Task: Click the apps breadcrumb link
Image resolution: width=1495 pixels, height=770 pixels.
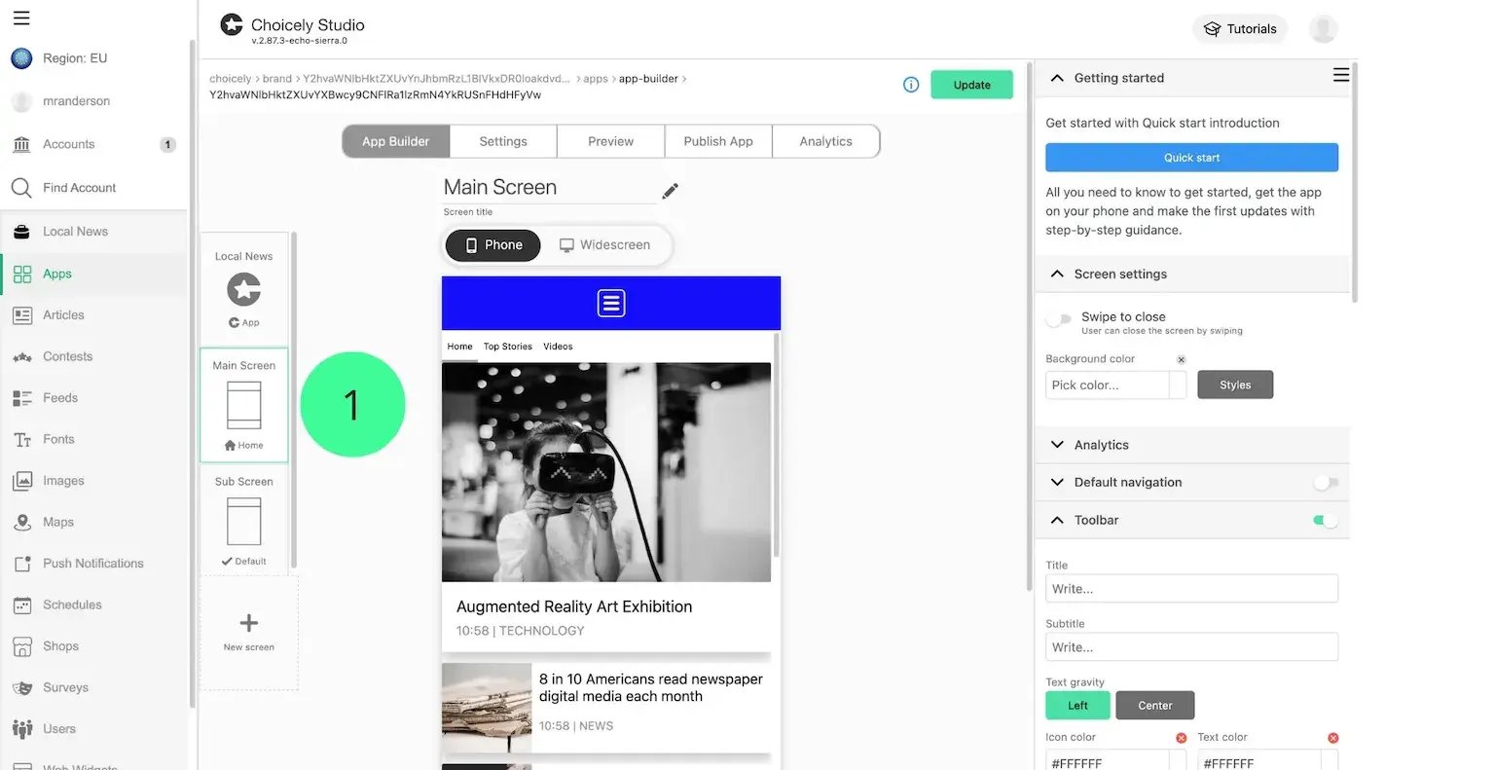Action: point(596,79)
